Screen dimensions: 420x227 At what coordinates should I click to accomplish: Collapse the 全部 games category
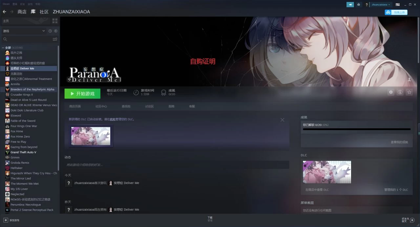(x=3, y=48)
